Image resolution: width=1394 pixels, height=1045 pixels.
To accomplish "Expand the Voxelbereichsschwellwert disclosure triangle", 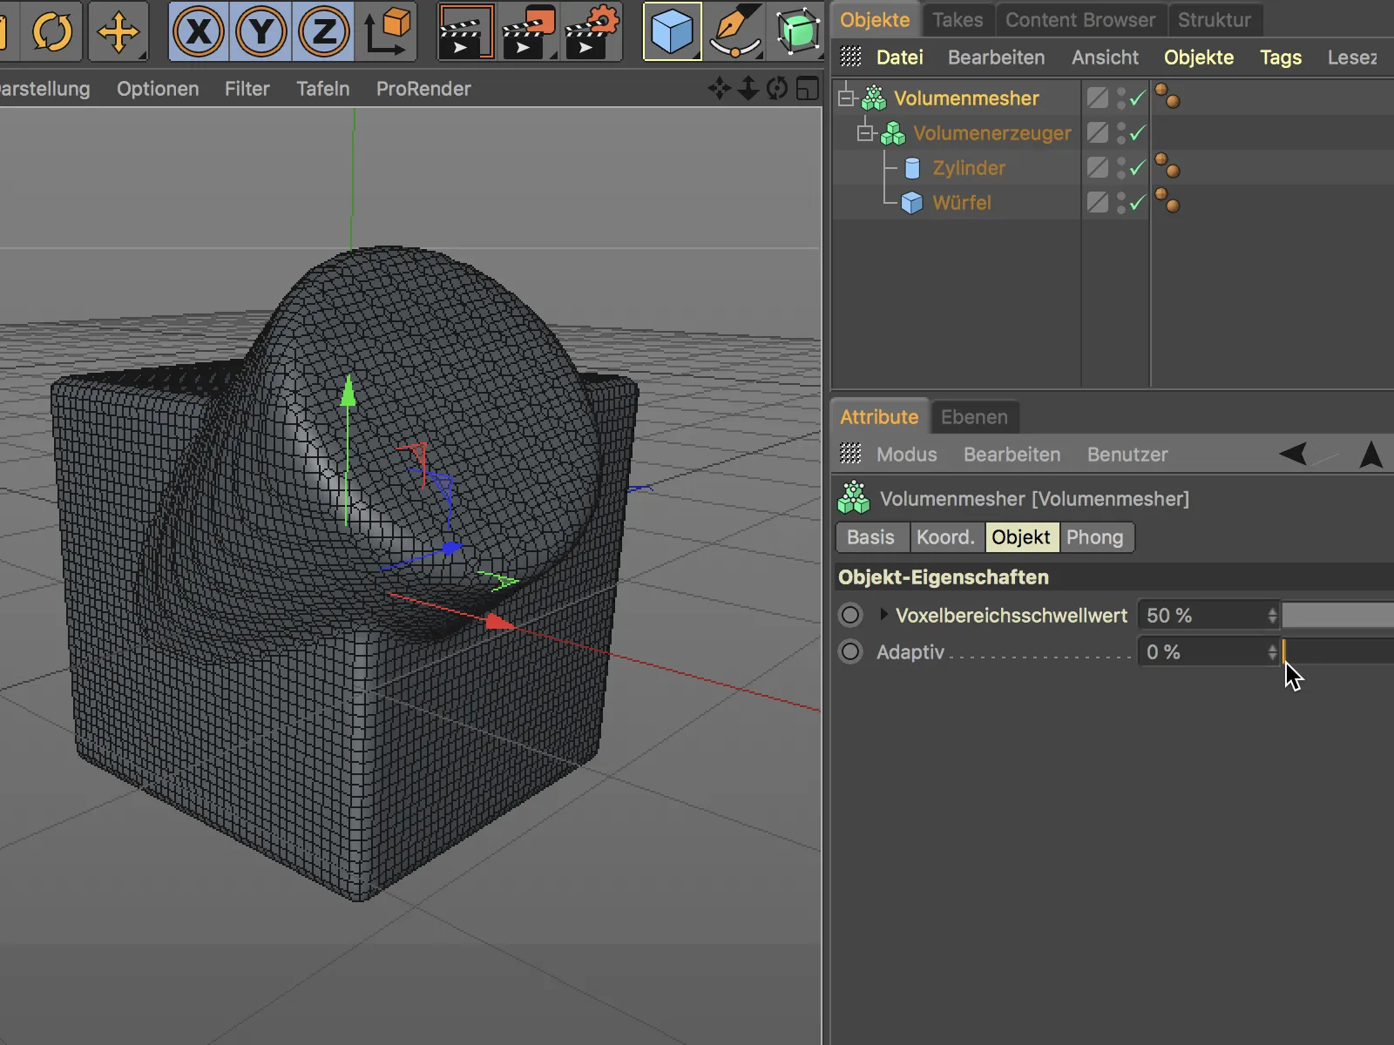I will 883,615.
